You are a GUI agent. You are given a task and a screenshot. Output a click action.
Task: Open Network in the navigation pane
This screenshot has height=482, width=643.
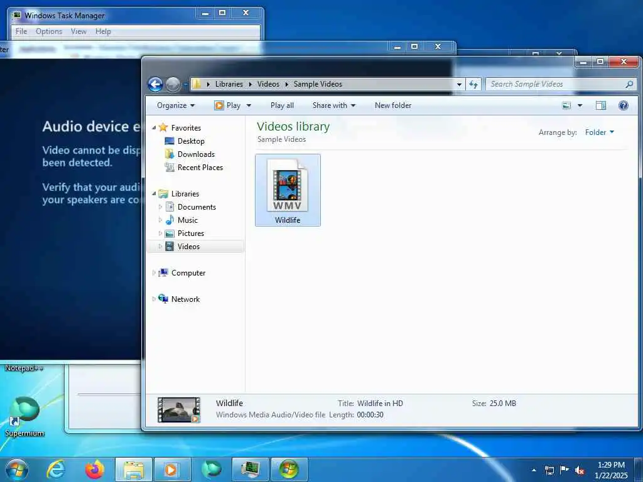click(x=185, y=299)
